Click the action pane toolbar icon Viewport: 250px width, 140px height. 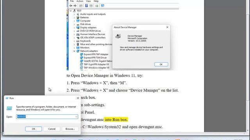(91, 6)
